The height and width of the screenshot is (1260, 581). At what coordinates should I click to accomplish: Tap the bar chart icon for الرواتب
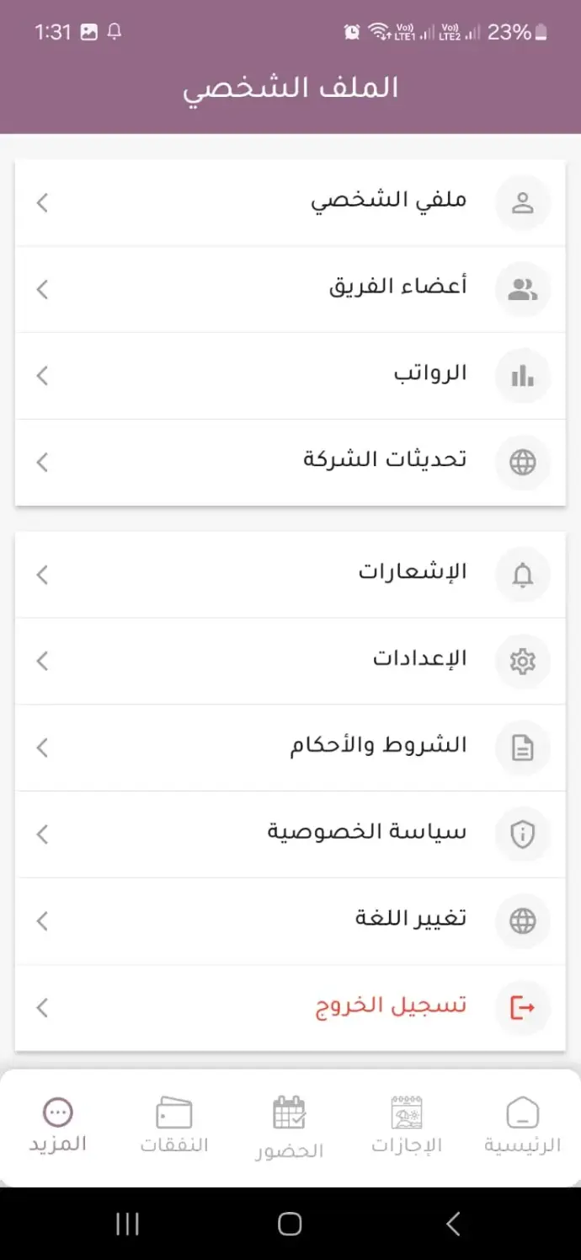pyautogui.click(x=522, y=376)
